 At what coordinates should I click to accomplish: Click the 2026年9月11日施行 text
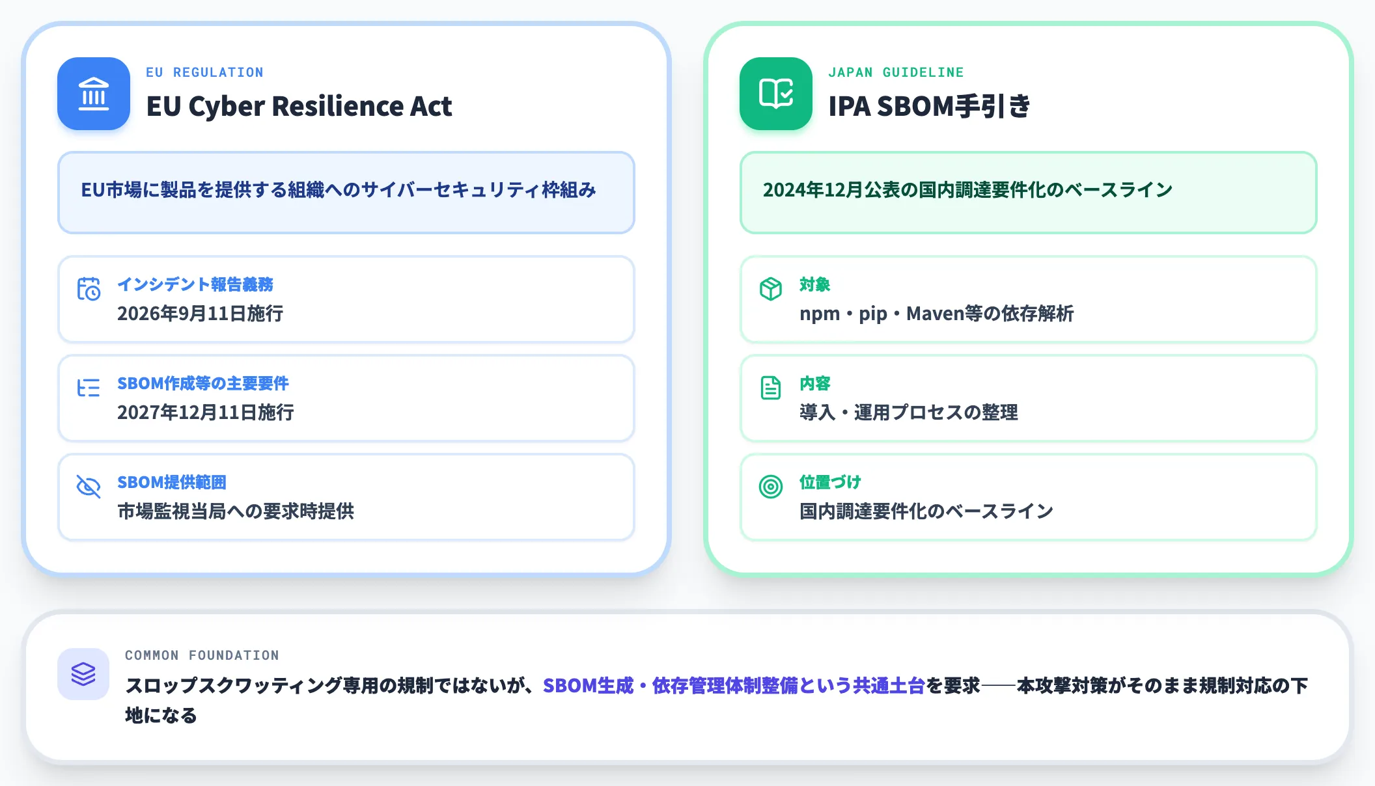pos(201,314)
